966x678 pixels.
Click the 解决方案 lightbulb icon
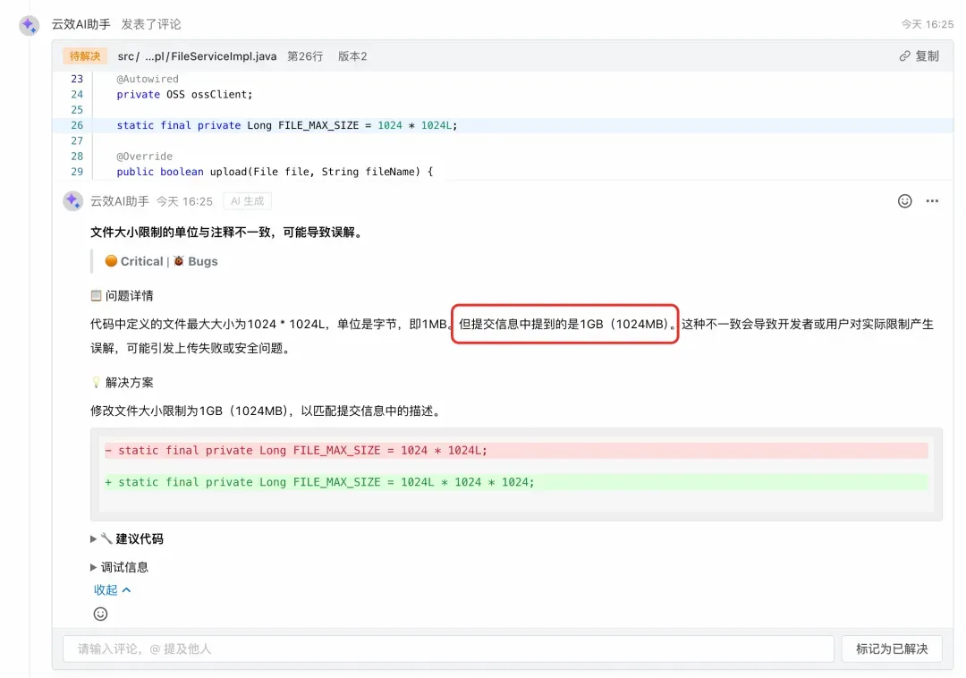[x=96, y=383]
